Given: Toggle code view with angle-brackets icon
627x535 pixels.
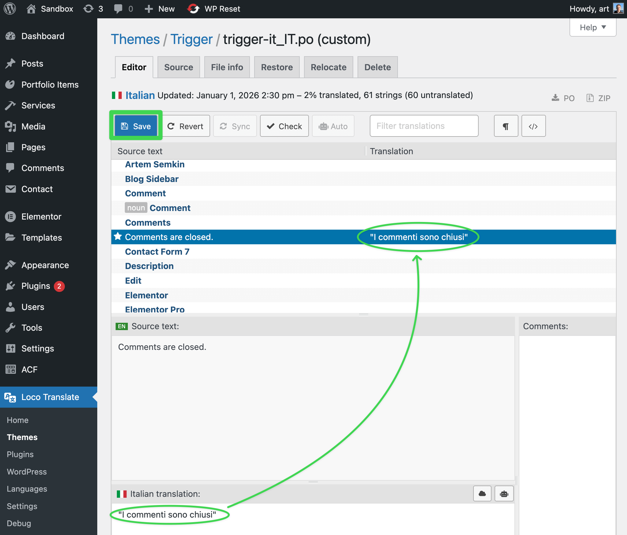Looking at the screenshot, I should (533, 126).
